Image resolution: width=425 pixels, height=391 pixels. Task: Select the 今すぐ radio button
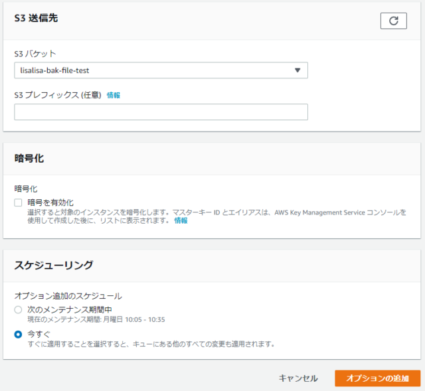pos(18,335)
